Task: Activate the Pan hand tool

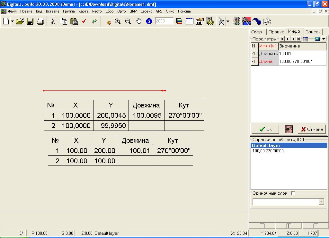Action: click(139, 21)
